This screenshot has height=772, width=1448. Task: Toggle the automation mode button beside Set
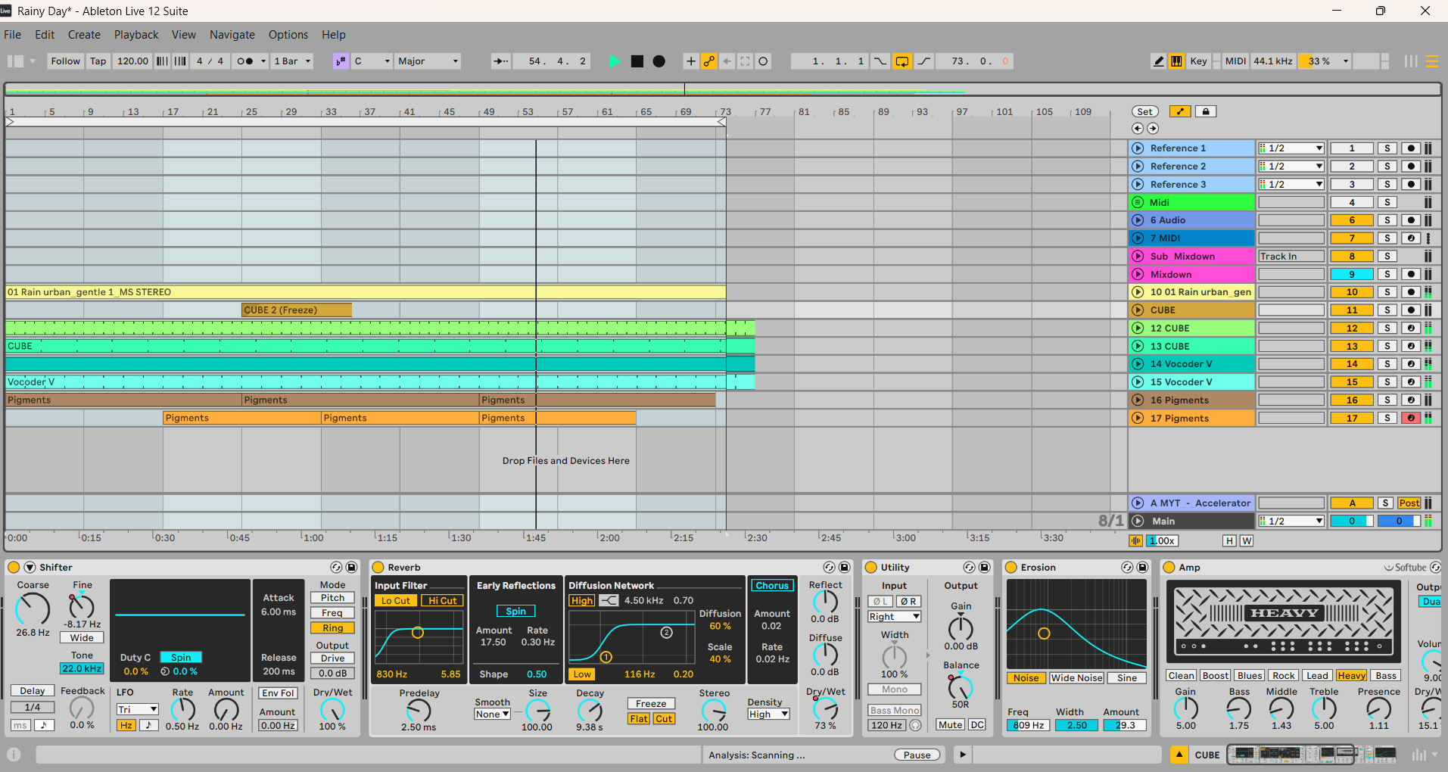pos(1180,111)
